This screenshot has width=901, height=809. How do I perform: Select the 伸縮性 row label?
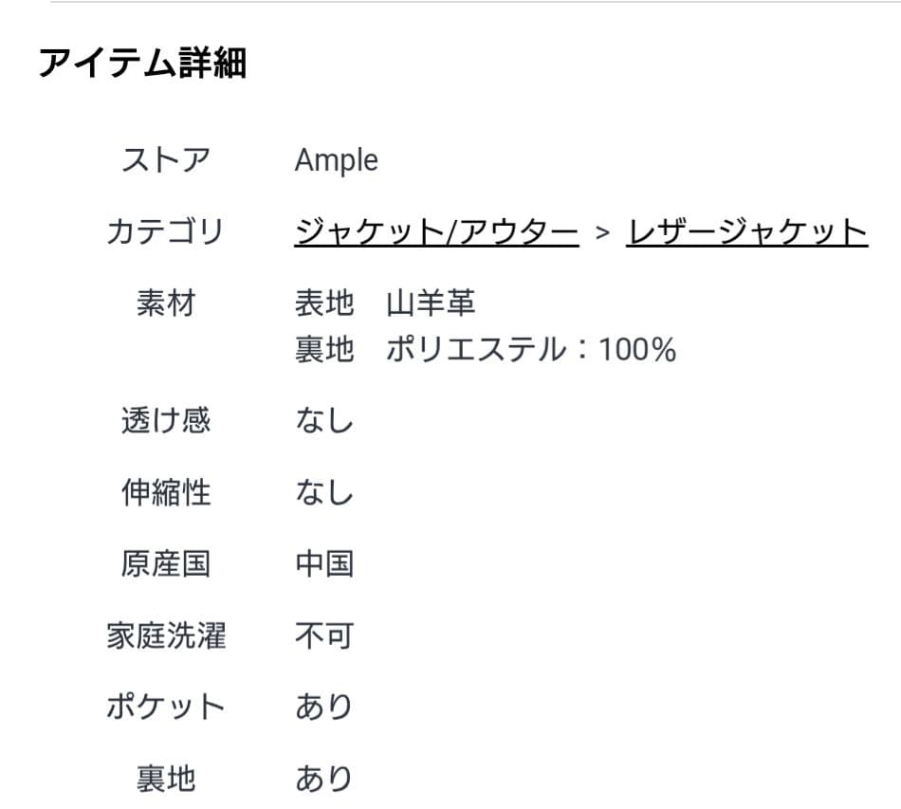(166, 492)
